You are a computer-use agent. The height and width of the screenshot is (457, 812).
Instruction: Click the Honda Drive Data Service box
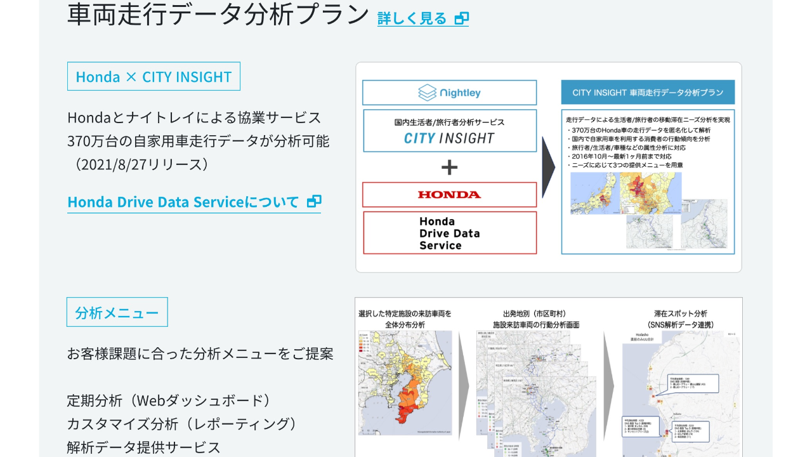pyautogui.click(x=449, y=233)
